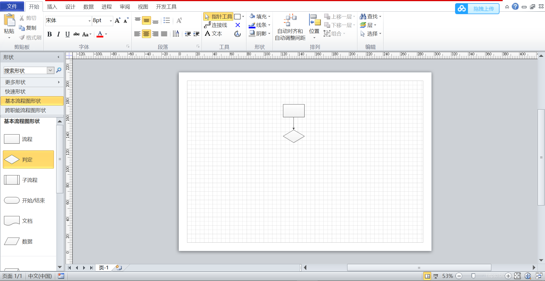Open Quick Shapes (快速形状) stencil
This screenshot has width=545, height=281.
tap(32, 91)
